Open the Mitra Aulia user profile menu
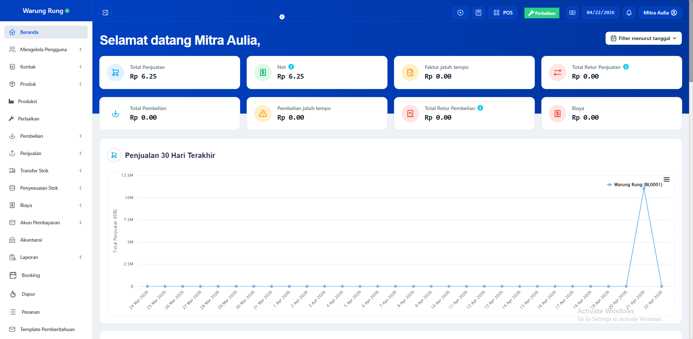Viewport: 693px width, 339px height. click(660, 13)
